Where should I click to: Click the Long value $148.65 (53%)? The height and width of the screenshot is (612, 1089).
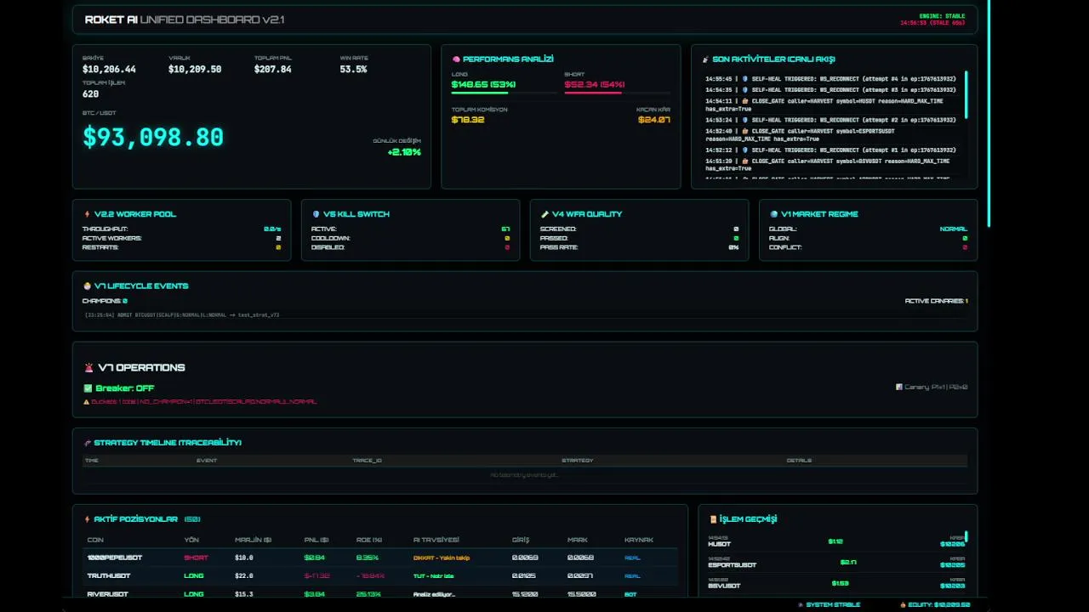[x=484, y=85]
